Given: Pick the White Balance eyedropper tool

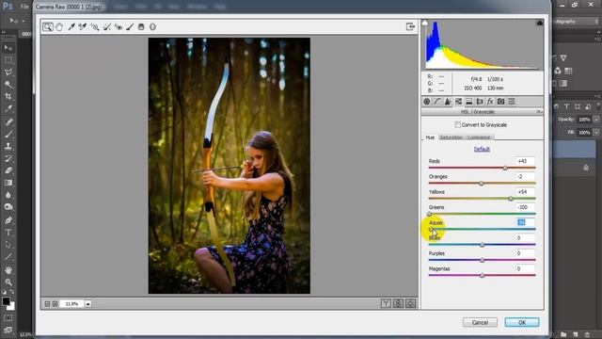Looking at the screenshot, I should tap(71, 27).
